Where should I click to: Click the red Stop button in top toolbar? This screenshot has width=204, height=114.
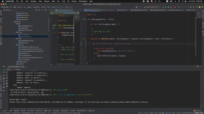pos(175,7)
